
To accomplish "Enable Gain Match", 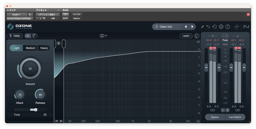I will click(235, 117).
